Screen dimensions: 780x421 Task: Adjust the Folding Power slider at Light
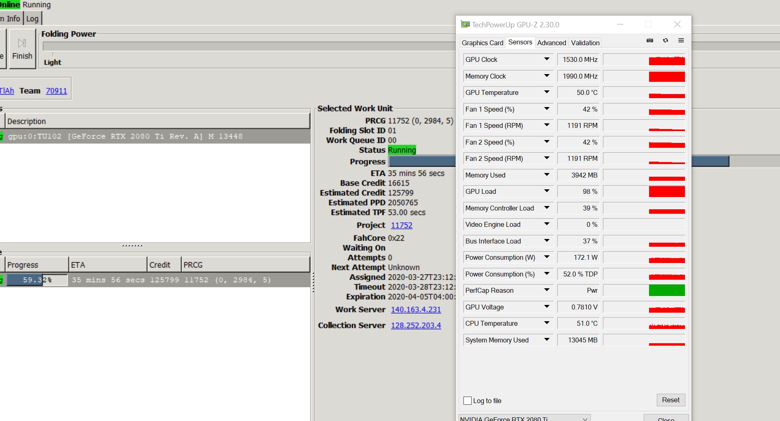53,55
